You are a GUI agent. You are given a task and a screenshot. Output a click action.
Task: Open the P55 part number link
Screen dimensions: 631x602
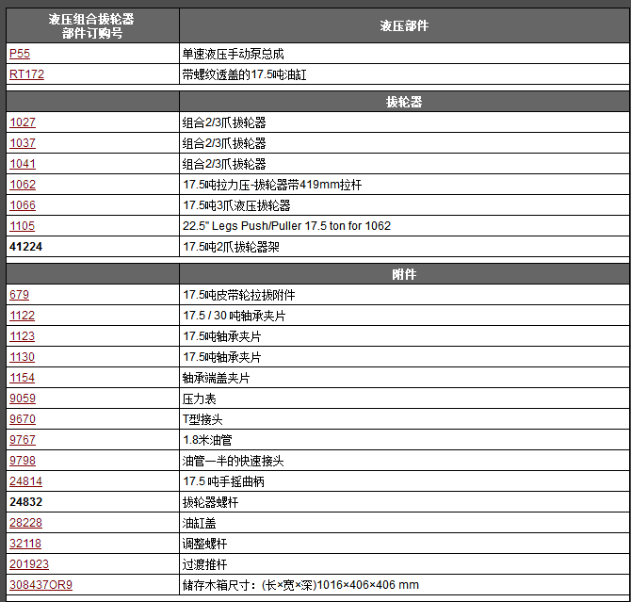[x=20, y=54]
